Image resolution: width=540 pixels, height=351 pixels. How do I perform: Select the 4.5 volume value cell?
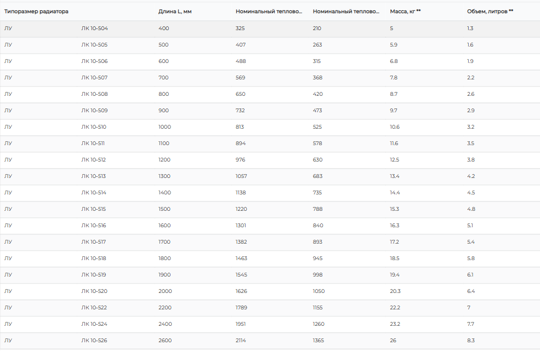pos(471,193)
